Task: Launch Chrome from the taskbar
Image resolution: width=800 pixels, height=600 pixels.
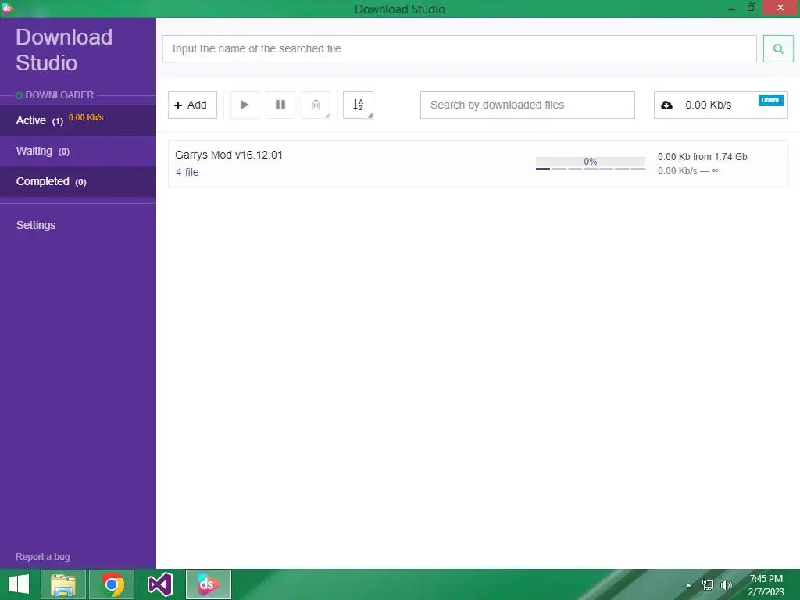Action: [x=112, y=584]
